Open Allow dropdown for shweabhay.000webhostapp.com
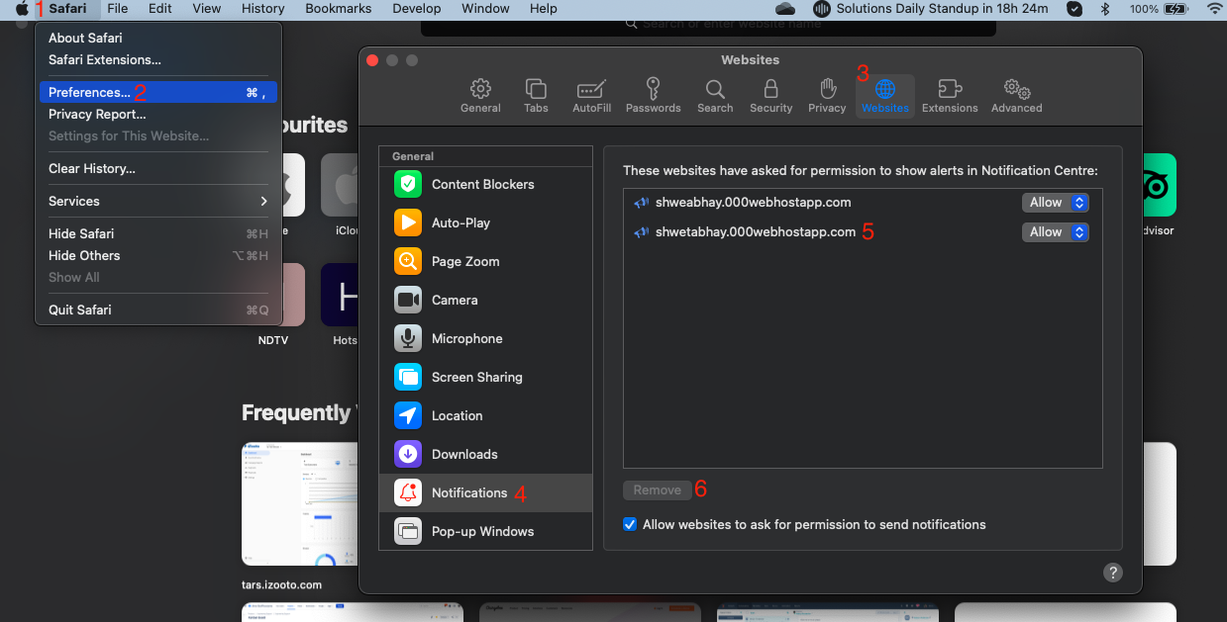Screen dimensions: 1227x622 pos(1056,203)
